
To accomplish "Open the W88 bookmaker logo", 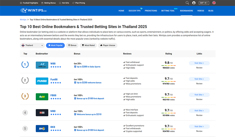I will tap(42, 65).
